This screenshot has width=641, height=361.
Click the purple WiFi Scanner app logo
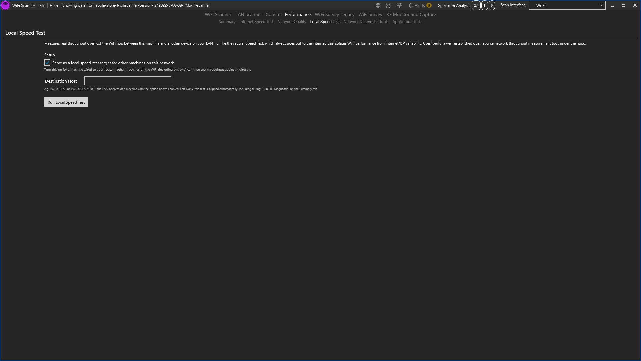tap(5, 5)
